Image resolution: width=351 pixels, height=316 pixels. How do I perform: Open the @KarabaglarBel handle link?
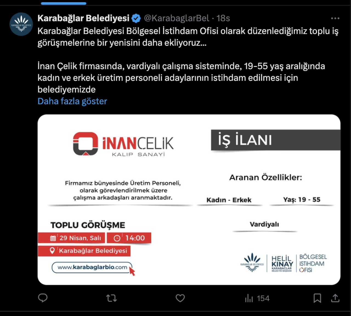[x=177, y=18]
